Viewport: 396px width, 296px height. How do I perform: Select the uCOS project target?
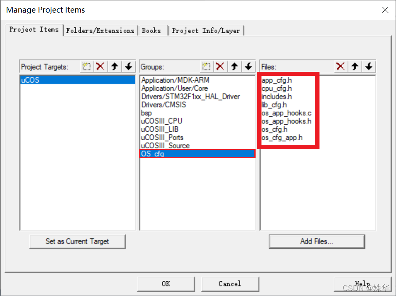(77, 80)
